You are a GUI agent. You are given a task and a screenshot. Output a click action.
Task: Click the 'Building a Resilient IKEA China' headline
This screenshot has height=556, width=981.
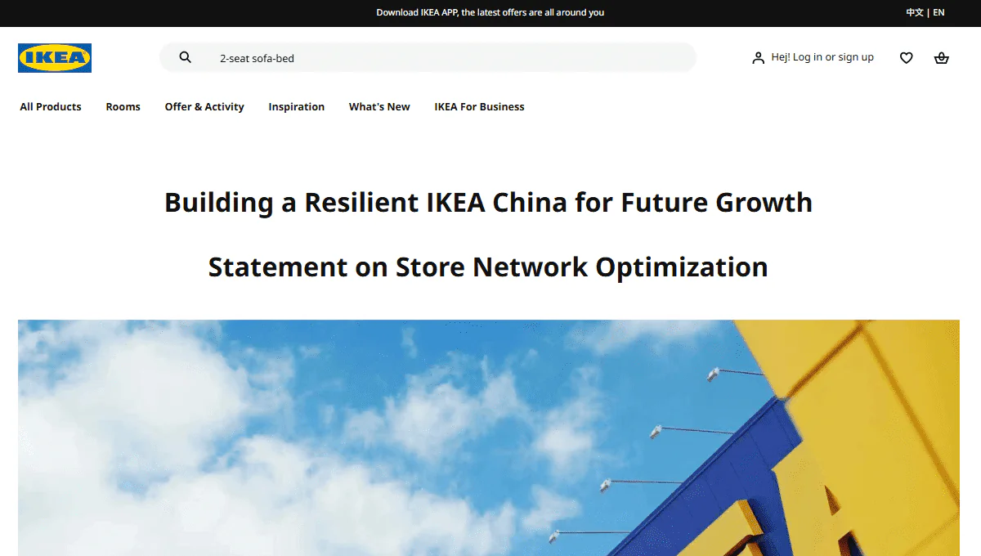click(x=488, y=202)
